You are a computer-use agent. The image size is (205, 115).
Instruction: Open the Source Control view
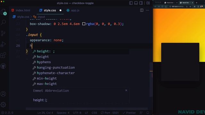(3, 33)
